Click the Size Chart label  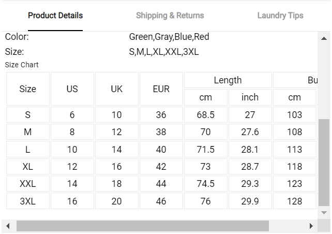coord(22,65)
